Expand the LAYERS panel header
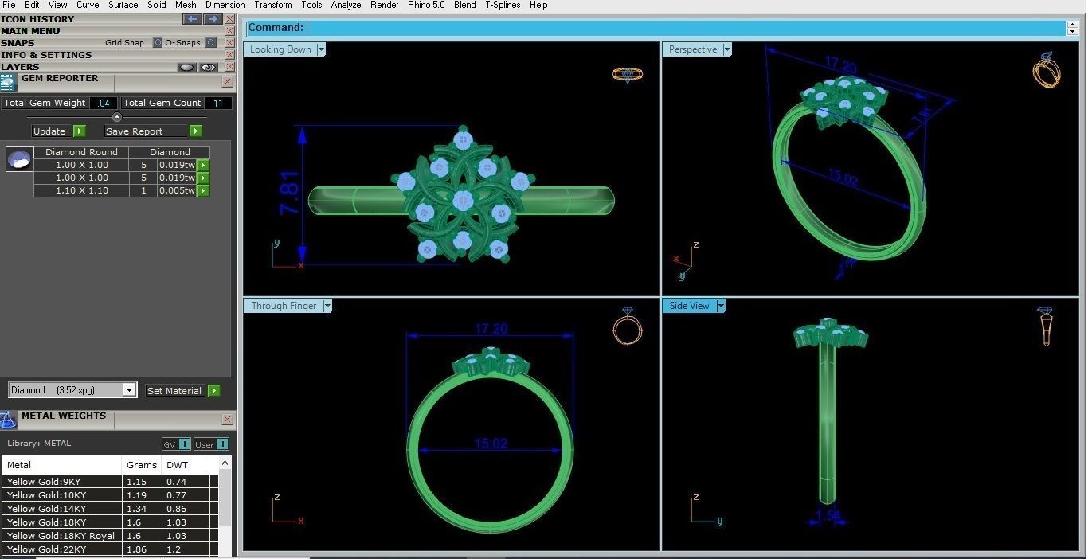Screen dimensions: 1088x559 (20, 67)
